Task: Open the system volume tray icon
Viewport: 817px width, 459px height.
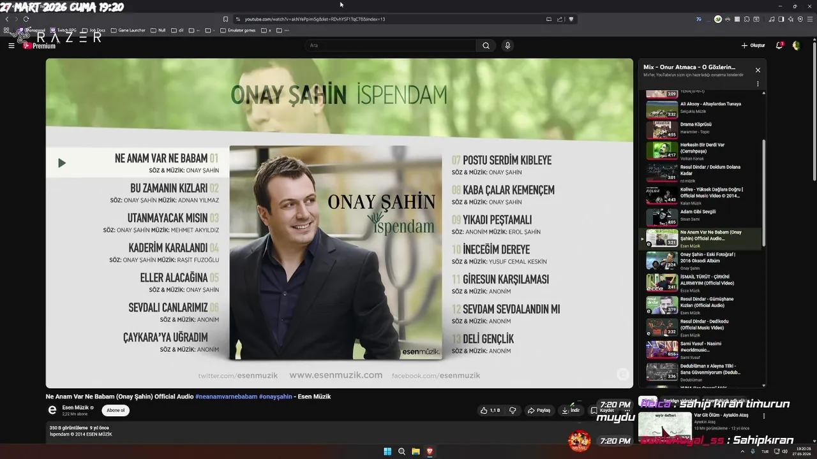Action: [786, 451]
